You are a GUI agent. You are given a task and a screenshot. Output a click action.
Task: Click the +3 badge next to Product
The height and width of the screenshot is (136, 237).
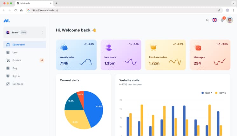click(x=42, y=60)
